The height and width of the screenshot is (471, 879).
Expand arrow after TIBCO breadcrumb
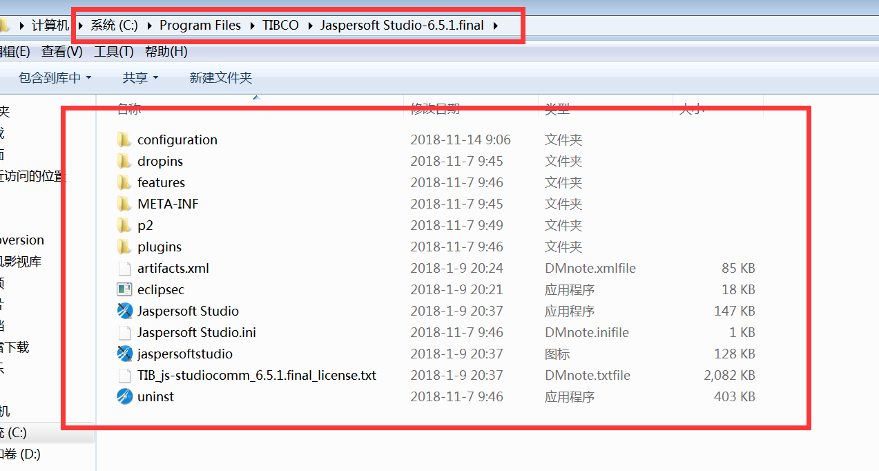[x=309, y=26]
